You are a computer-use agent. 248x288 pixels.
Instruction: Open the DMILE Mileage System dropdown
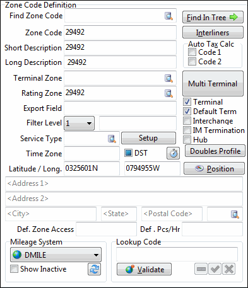pos(56,255)
